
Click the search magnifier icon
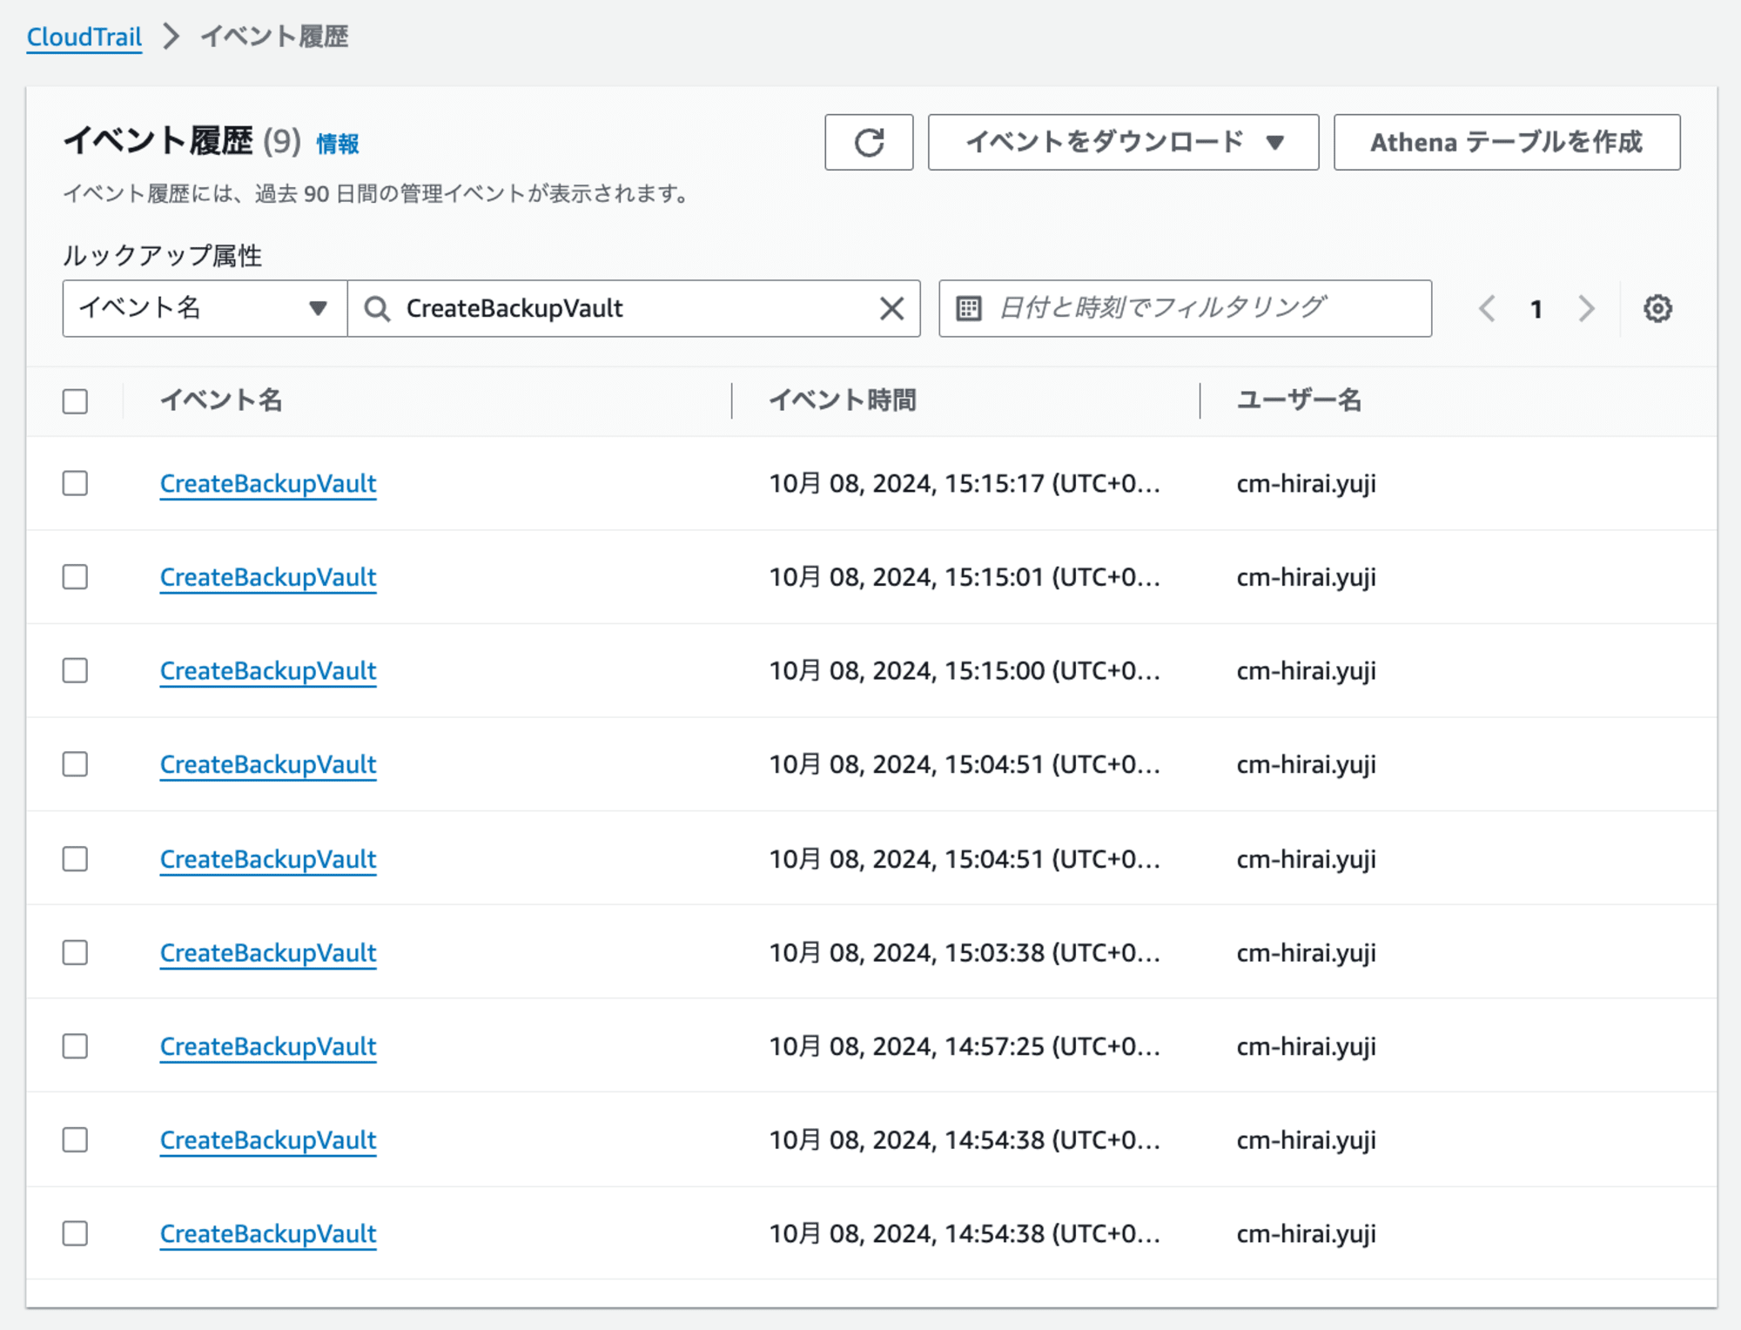tap(377, 308)
